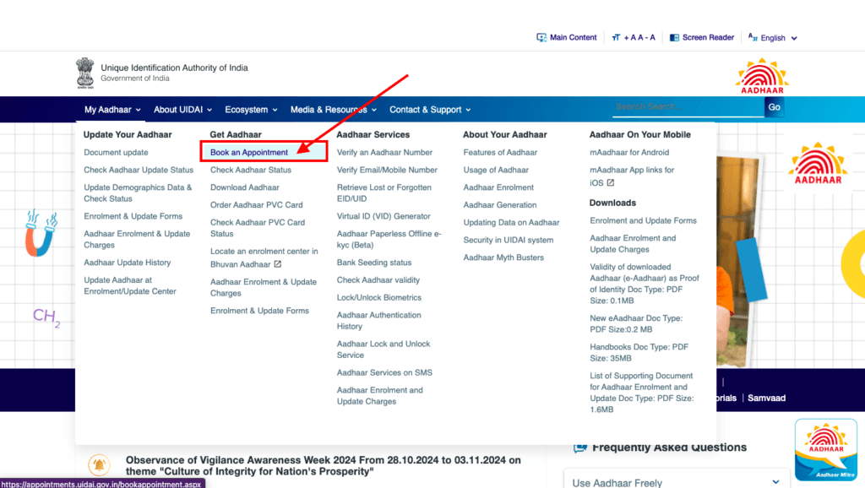Open Handbooks PDF download link
Screen dimensions: 865x488
639,352
